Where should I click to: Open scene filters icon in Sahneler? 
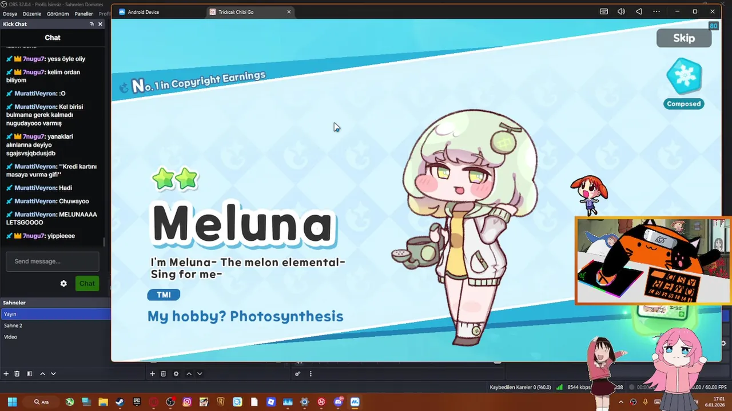(x=30, y=374)
